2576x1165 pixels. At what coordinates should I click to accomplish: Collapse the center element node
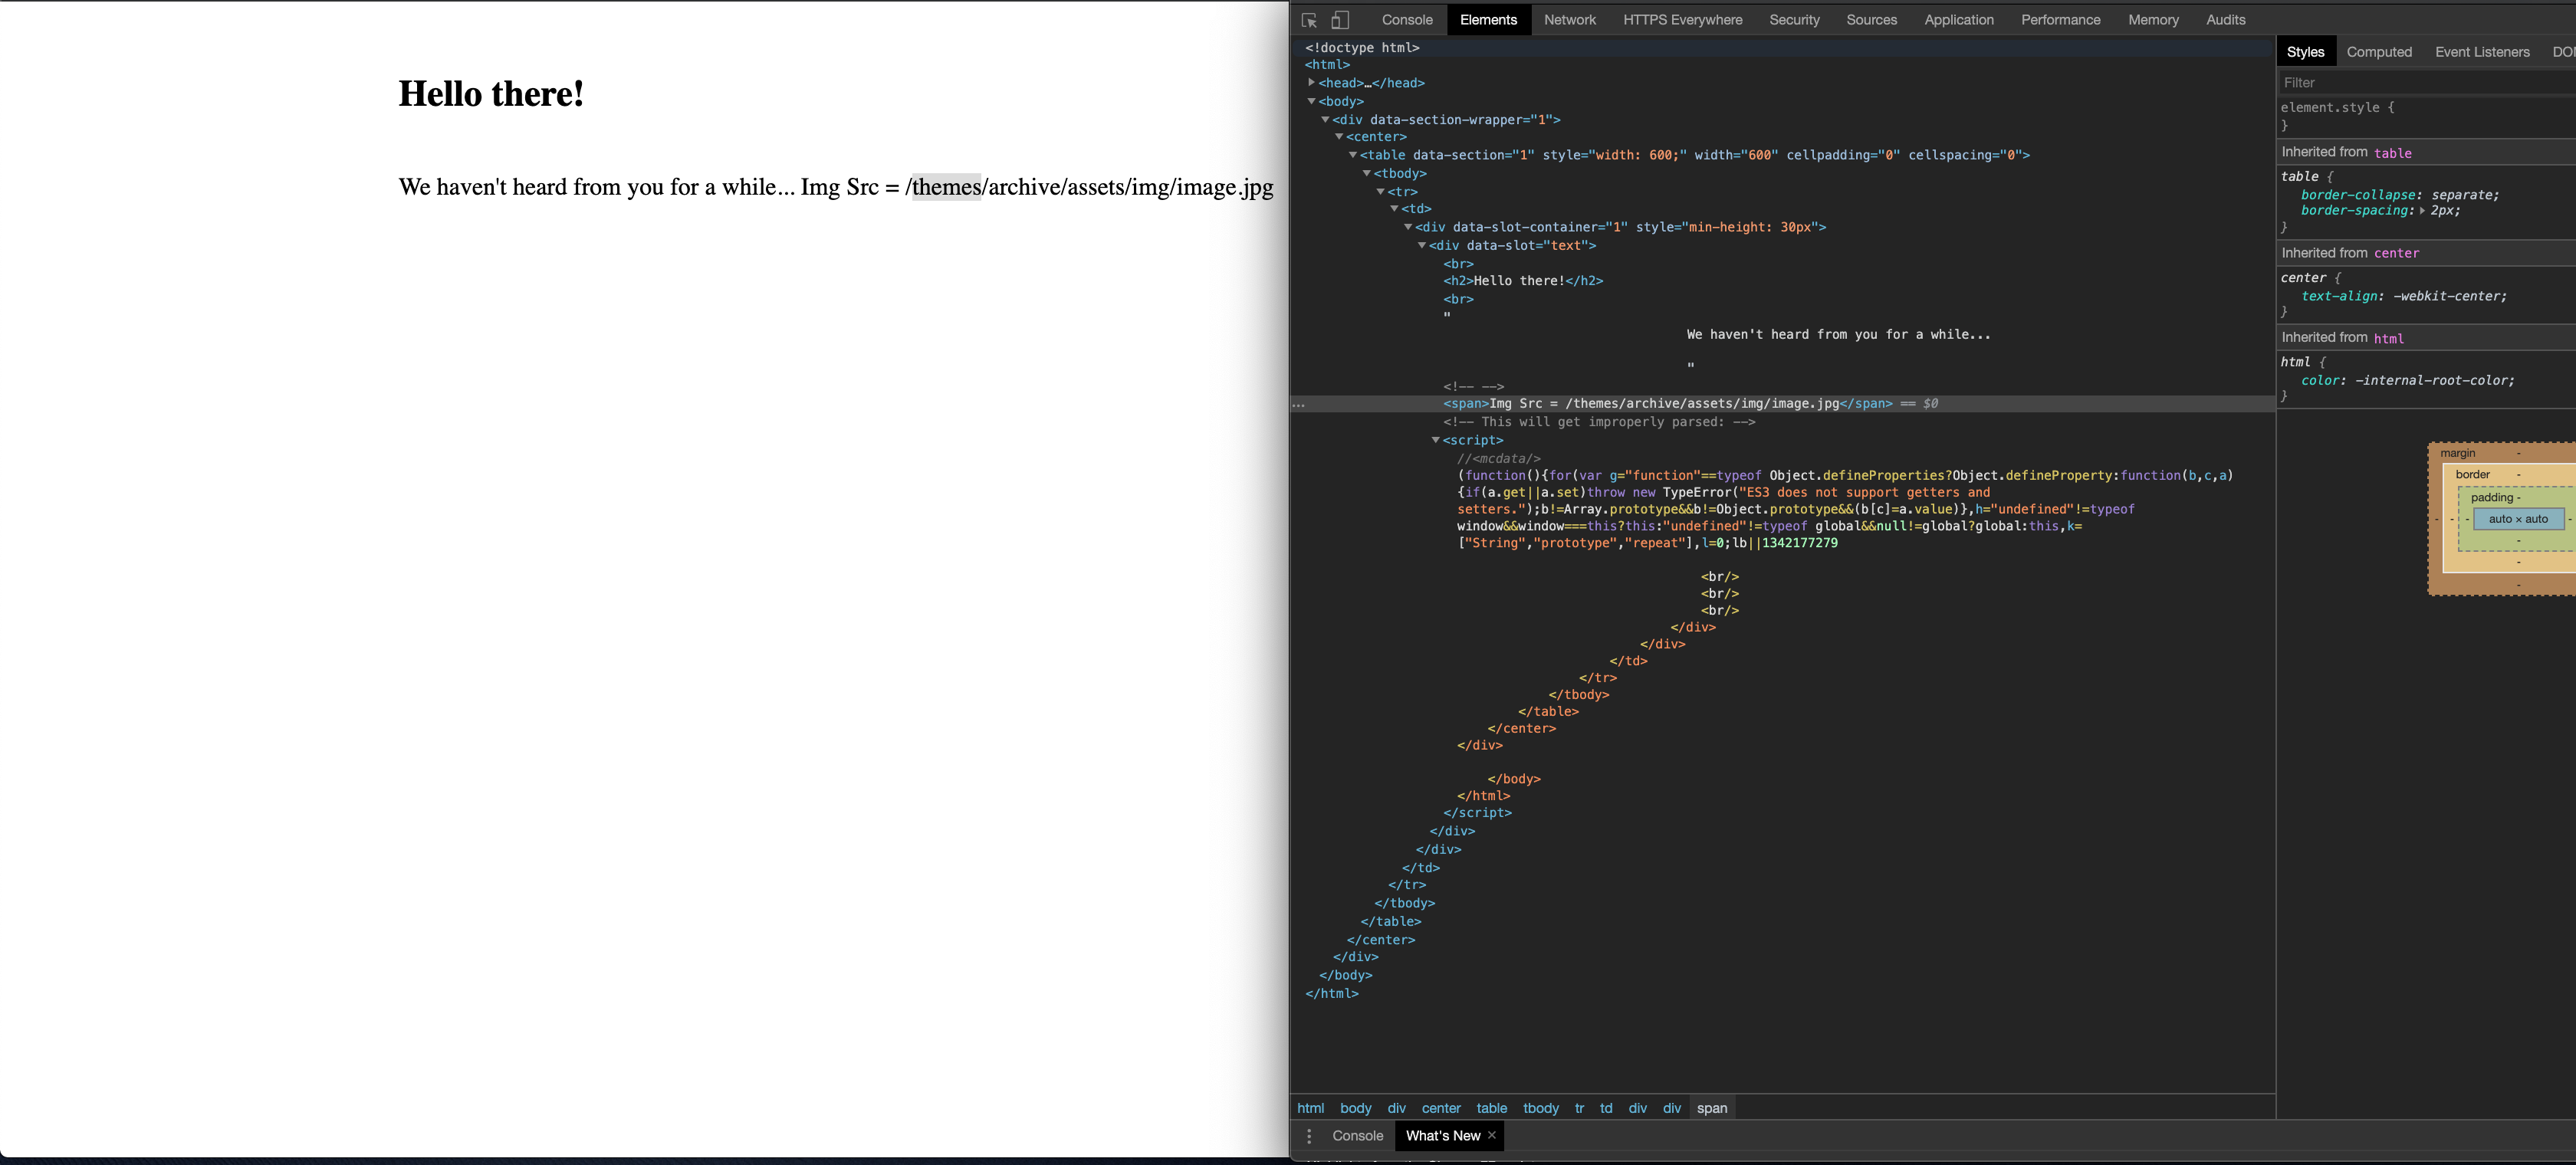click(x=1339, y=137)
